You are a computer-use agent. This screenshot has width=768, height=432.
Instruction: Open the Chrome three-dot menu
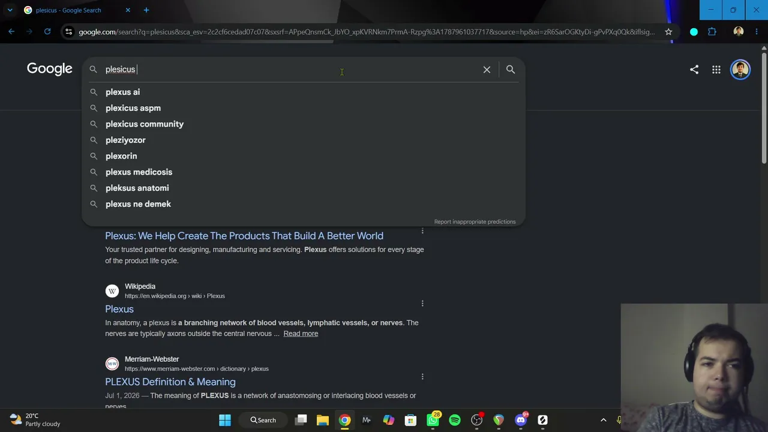757,32
